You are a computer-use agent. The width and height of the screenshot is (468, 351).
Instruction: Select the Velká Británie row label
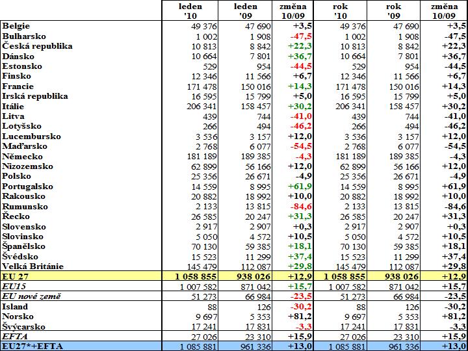point(33,266)
